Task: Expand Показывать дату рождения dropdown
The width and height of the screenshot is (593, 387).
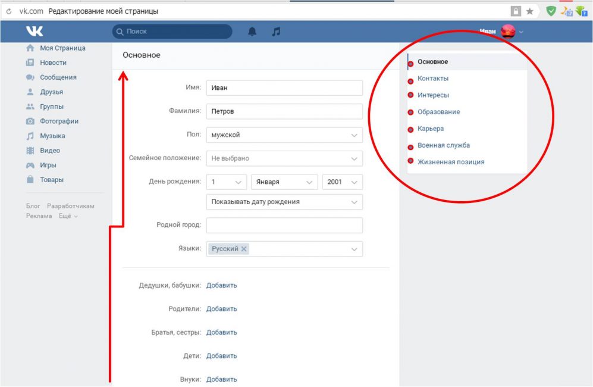Action: click(x=284, y=202)
